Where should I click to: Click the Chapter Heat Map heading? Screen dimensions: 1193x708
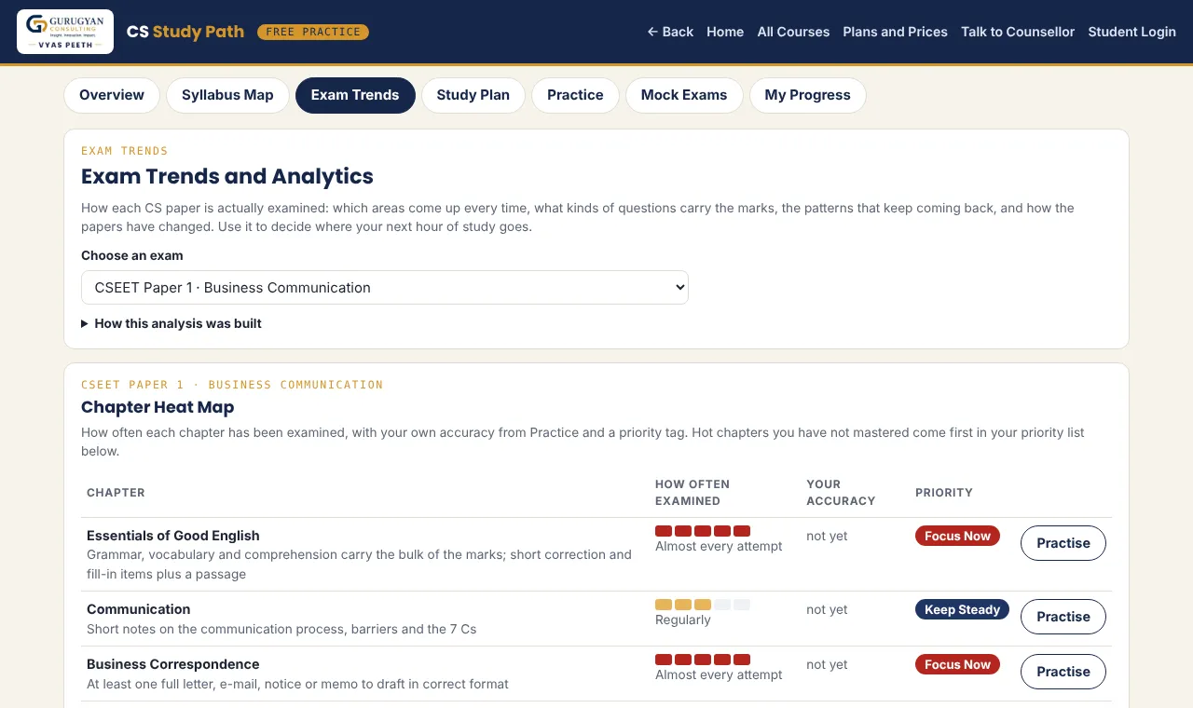click(158, 407)
